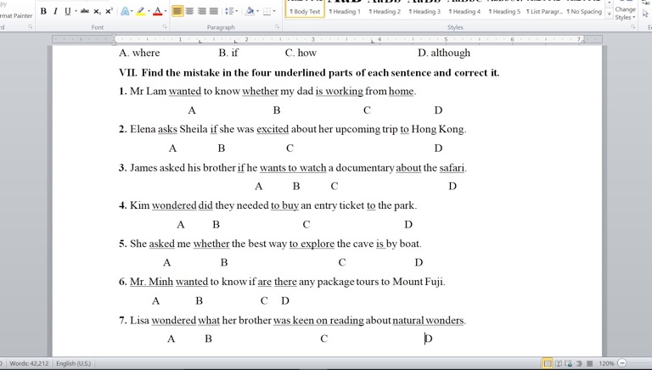652x370 pixels.
Task: Apply List Paragraph style
Action: pyautogui.click(x=544, y=8)
